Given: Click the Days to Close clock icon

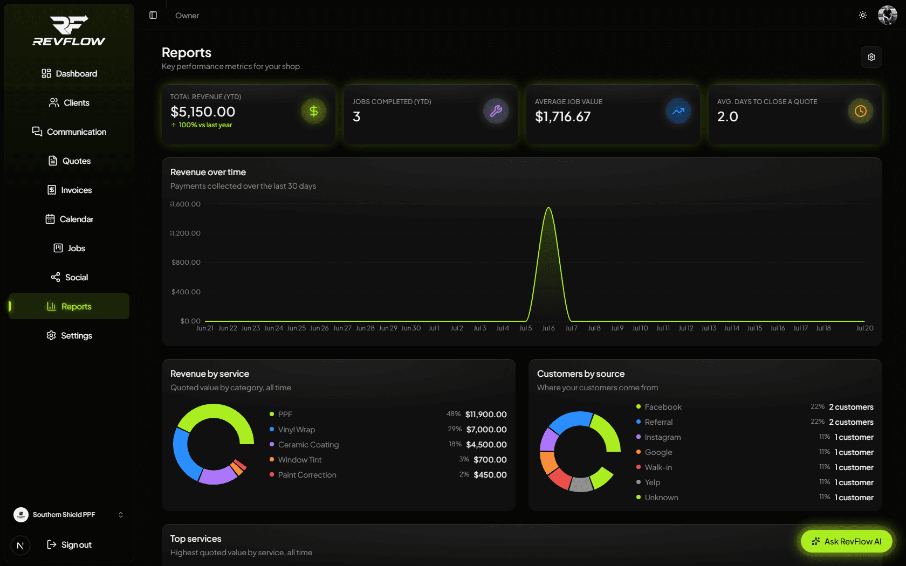Looking at the screenshot, I should coord(861,111).
